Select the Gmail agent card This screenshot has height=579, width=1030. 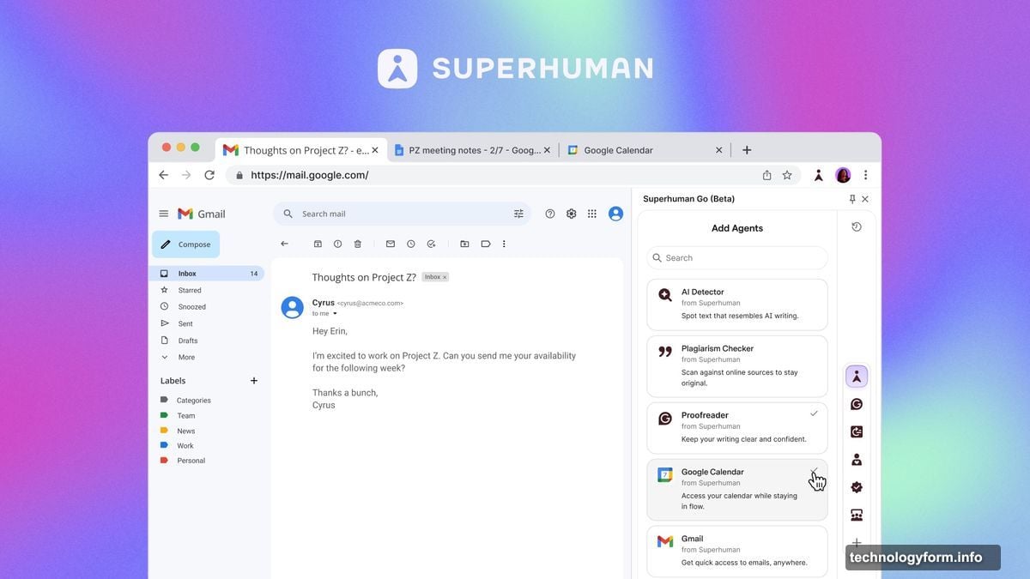point(737,551)
